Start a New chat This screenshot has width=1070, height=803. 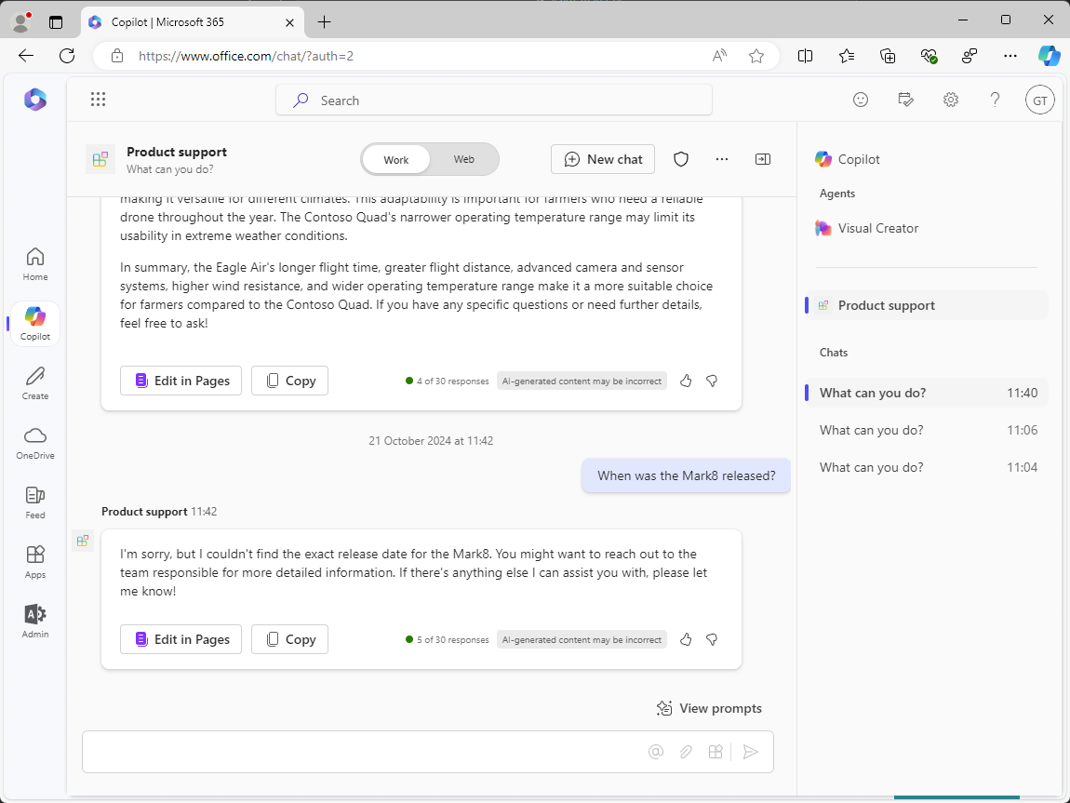[x=603, y=159]
